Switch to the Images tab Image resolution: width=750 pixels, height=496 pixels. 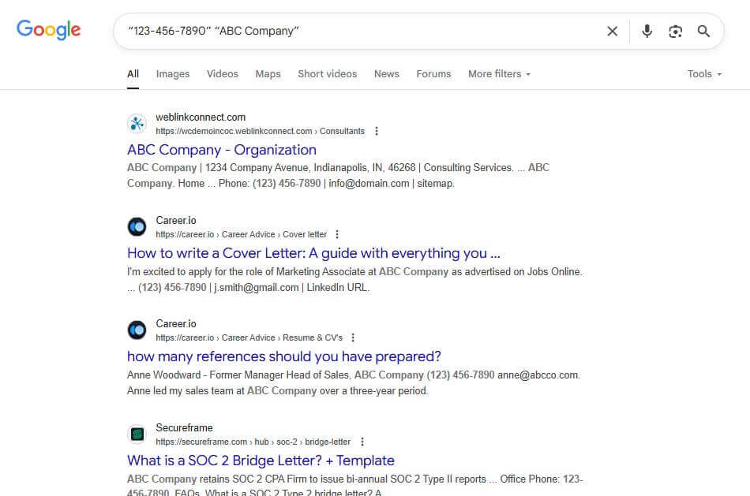tap(173, 74)
